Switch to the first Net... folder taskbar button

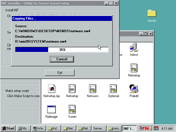click(x=69, y=128)
